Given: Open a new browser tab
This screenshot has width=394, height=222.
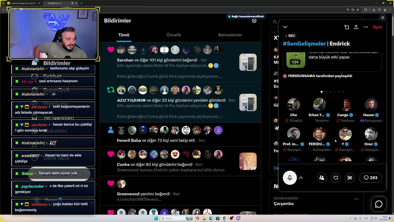Looking at the screenshot, I should [82, 3].
